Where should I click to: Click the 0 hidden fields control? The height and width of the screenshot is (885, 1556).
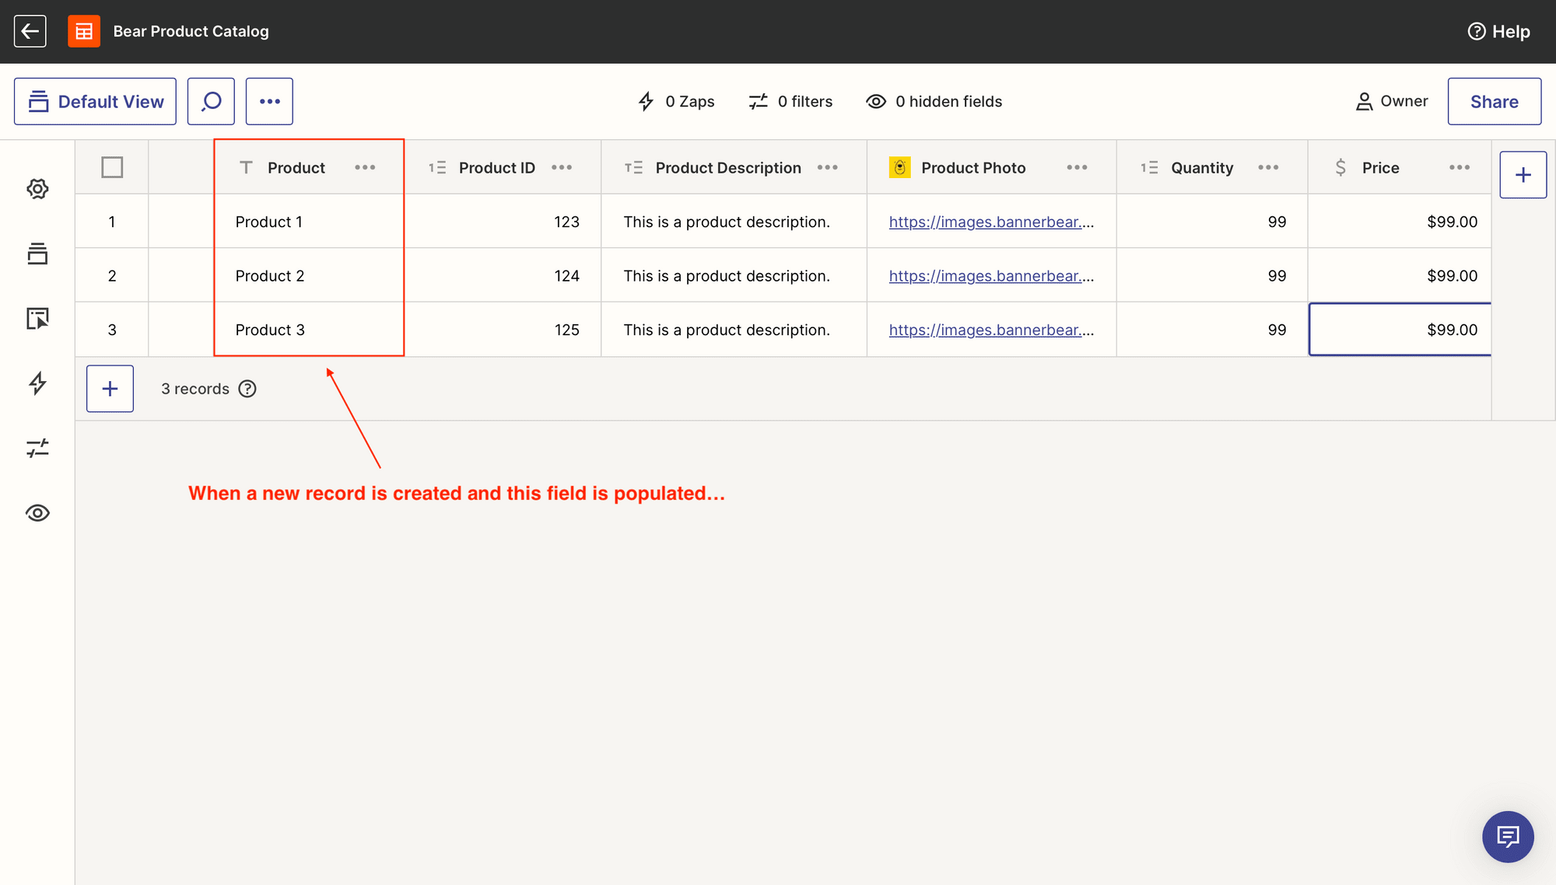934,101
